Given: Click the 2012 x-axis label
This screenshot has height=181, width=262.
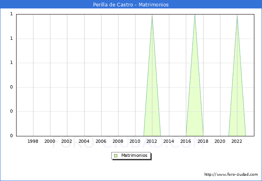Looking at the screenshot, I should tap(152, 142).
